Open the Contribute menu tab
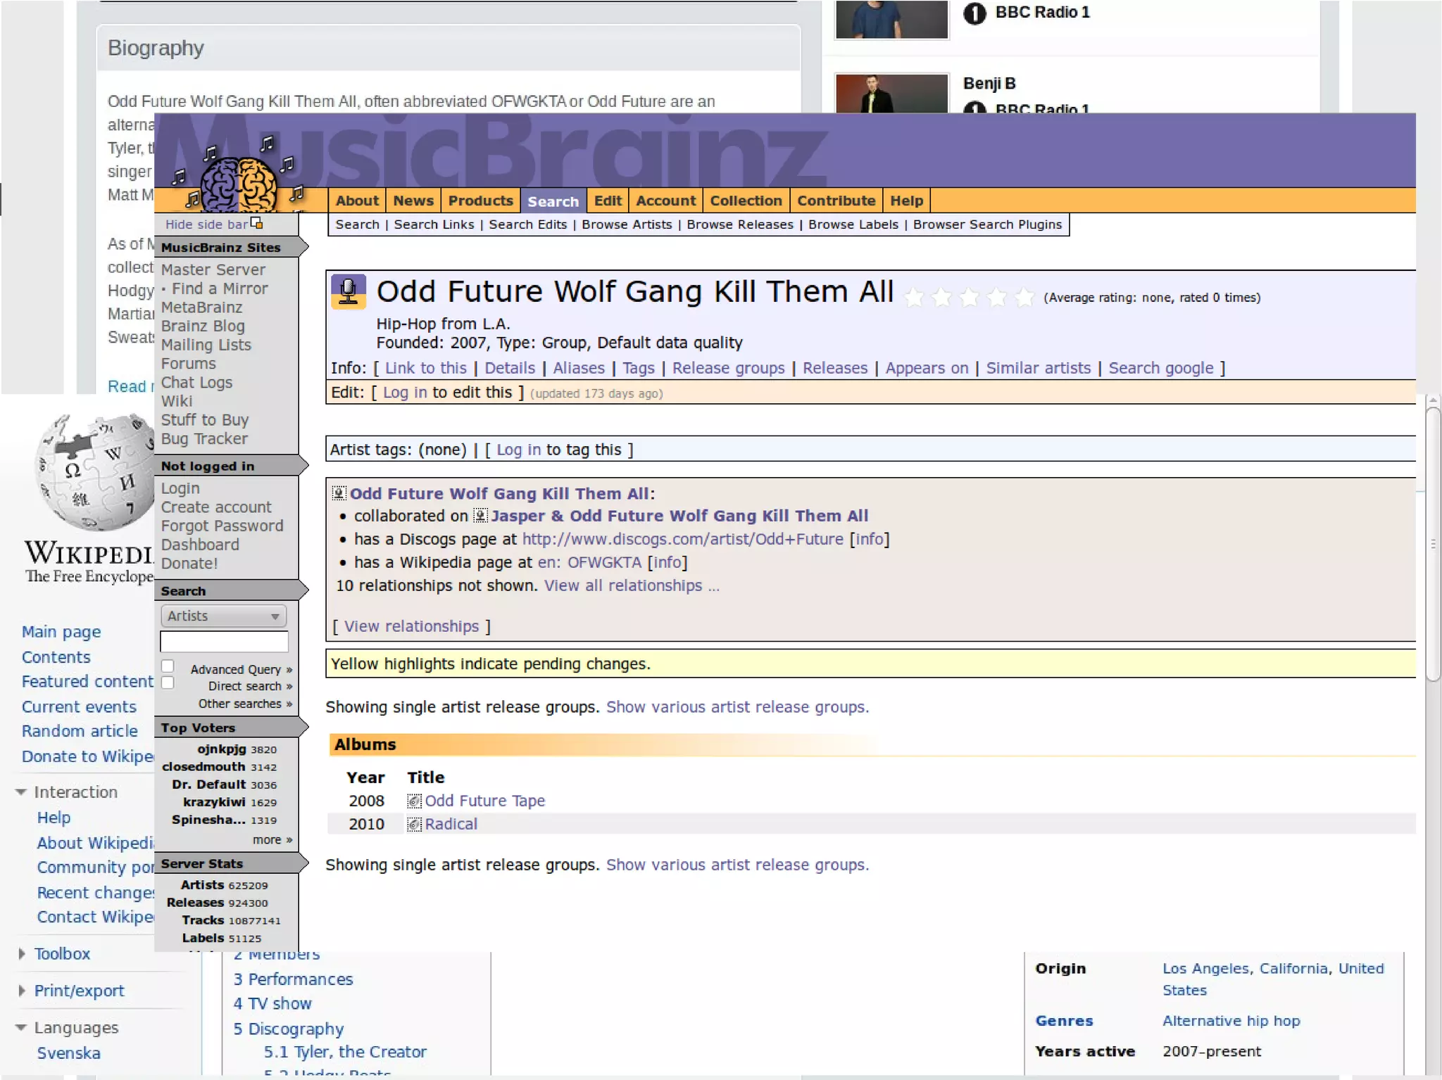Image resolution: width=1442 pixels, height=1080 pixels. pyautogui.click(x=836, y=201)
